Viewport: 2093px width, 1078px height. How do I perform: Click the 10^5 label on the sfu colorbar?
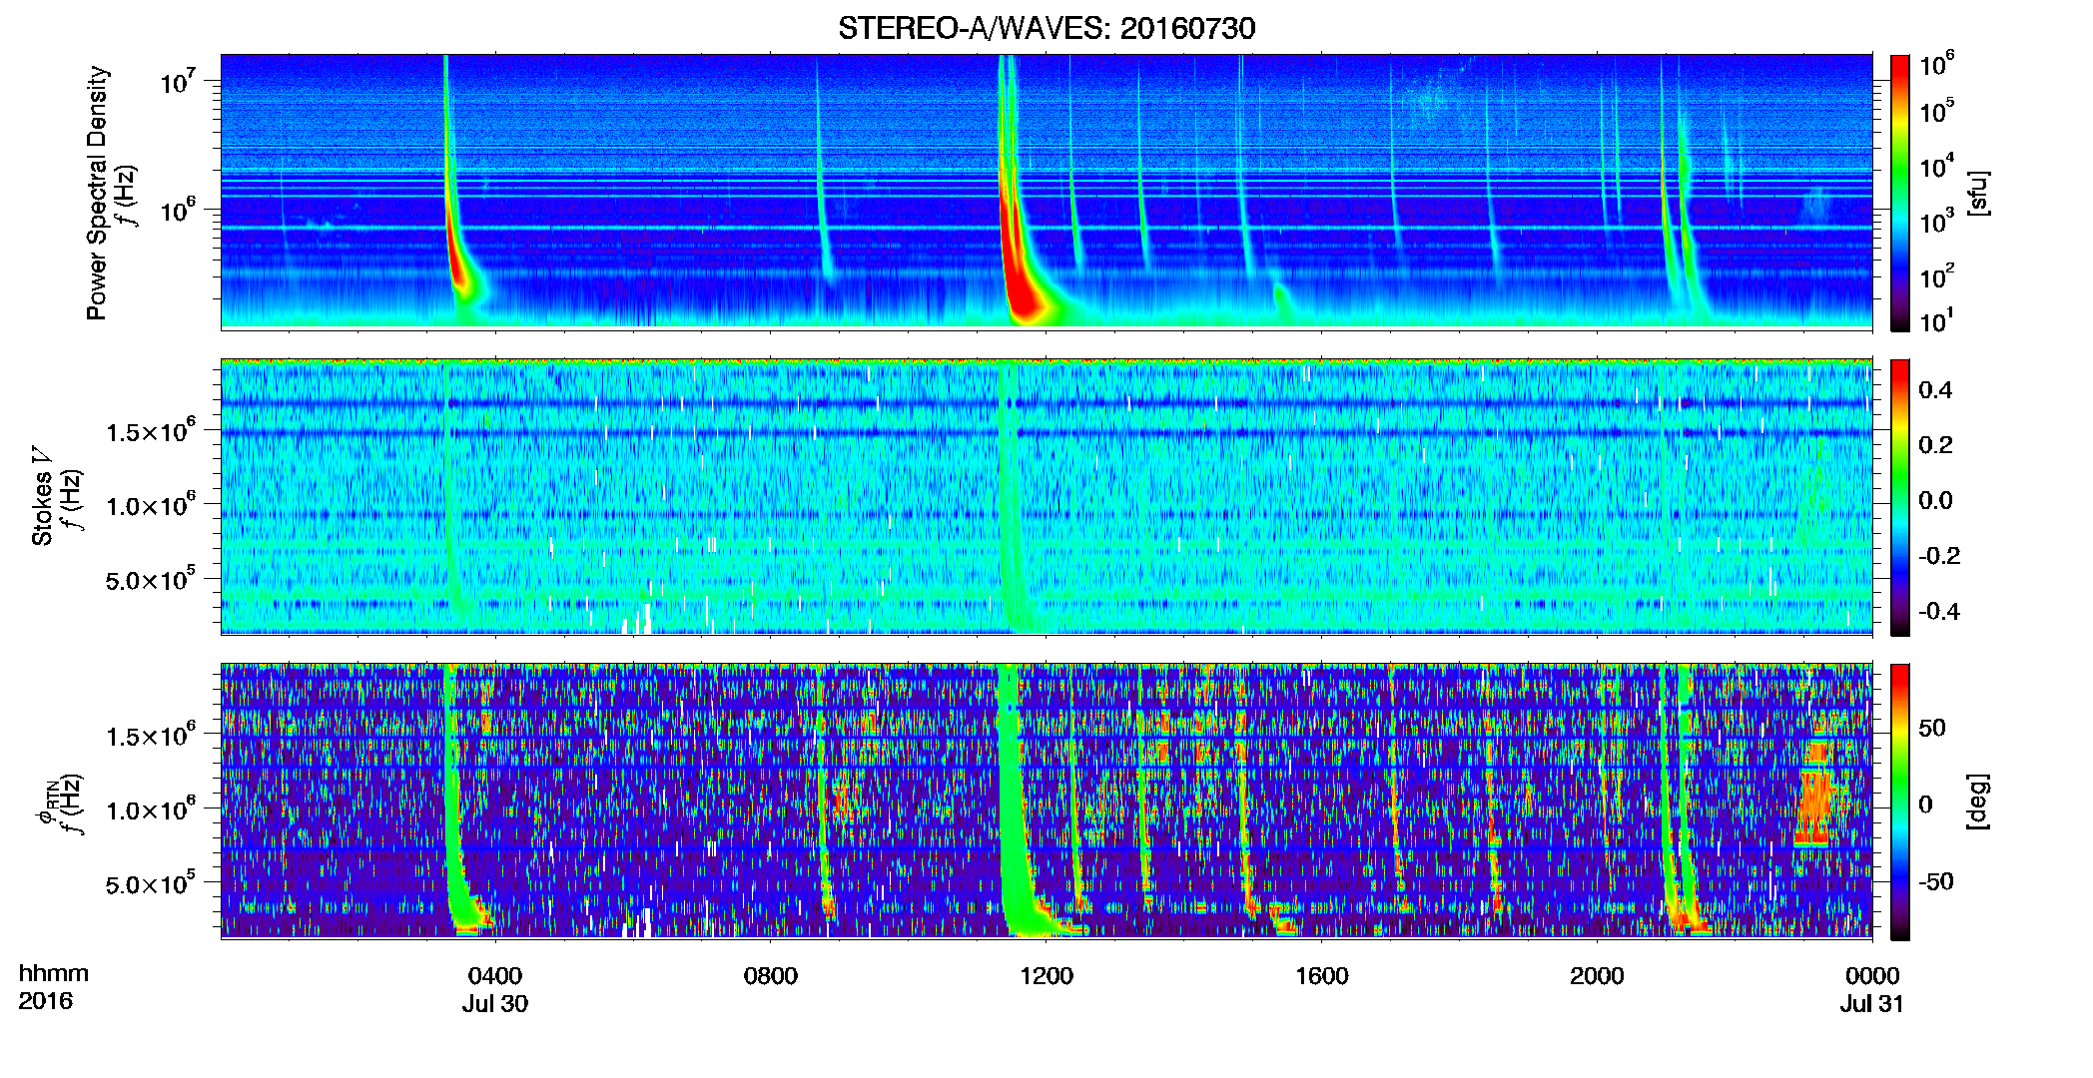(x=1936, y=110)
